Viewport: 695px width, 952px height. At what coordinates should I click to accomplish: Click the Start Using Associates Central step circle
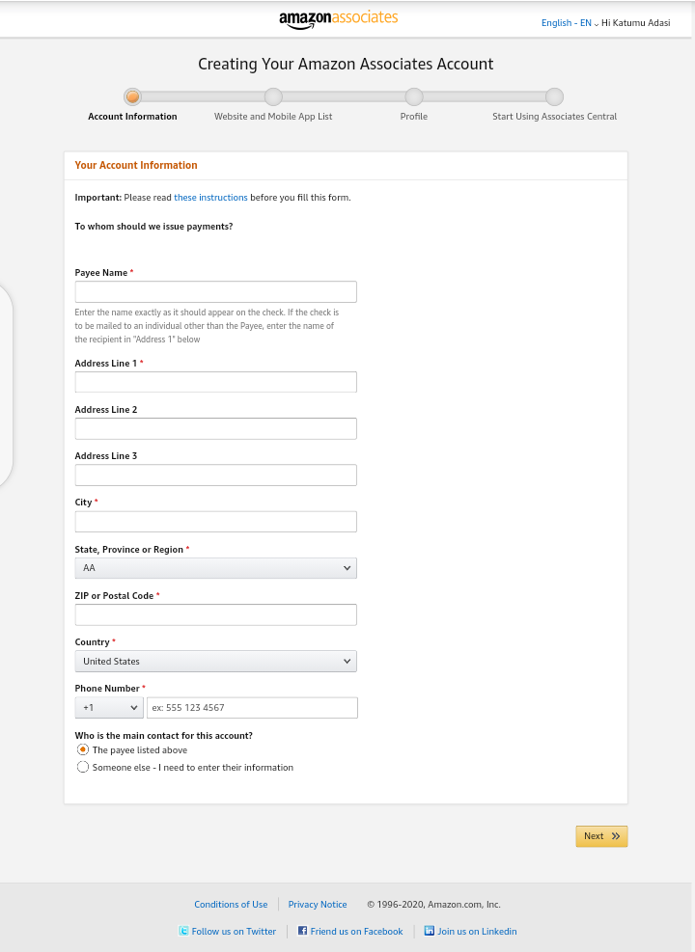tap(554, 96)
